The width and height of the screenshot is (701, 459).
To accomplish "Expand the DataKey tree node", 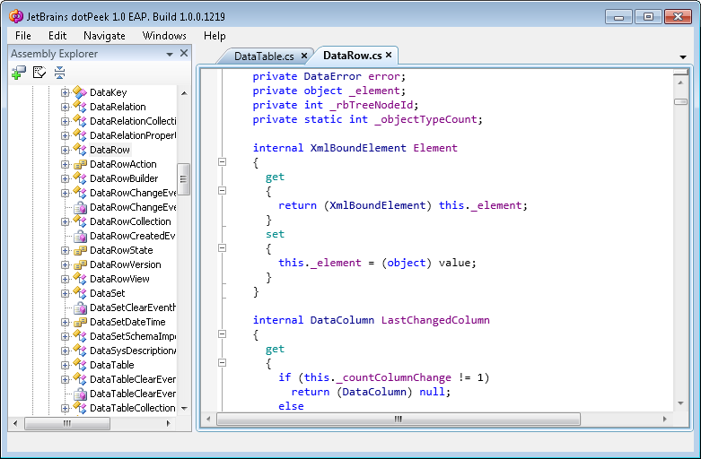I will [x=65, y=92].
